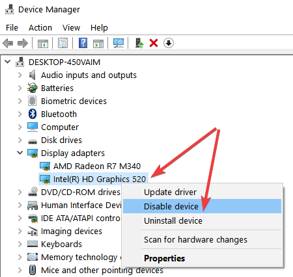This screenshot has height=277, width=293.
Task: Click the Forward arrow toolbar icon
Action: (x=23, y=43)
